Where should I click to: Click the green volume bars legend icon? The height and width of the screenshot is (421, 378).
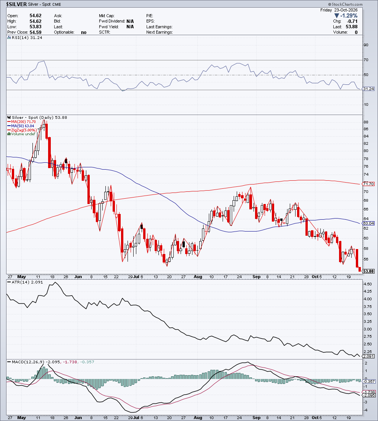(x=9, y=134)
